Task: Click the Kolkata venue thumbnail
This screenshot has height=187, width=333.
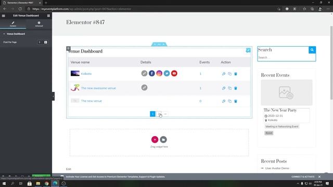Action: 75,73
